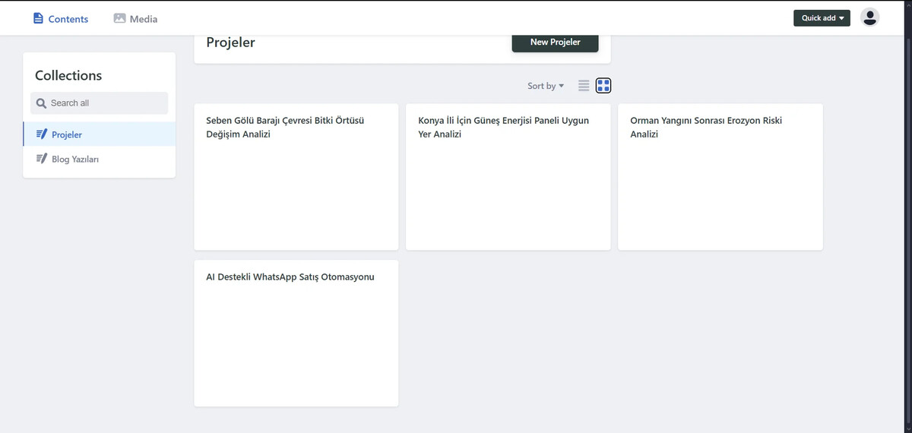Click the icon beside Blog Yazıları
Image resolution: width=912 pixels, height=433 pixels.
coord(42,160)
